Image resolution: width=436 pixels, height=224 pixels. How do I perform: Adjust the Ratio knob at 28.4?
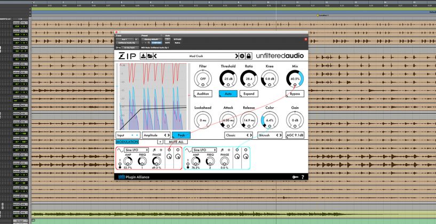point(249,78)
